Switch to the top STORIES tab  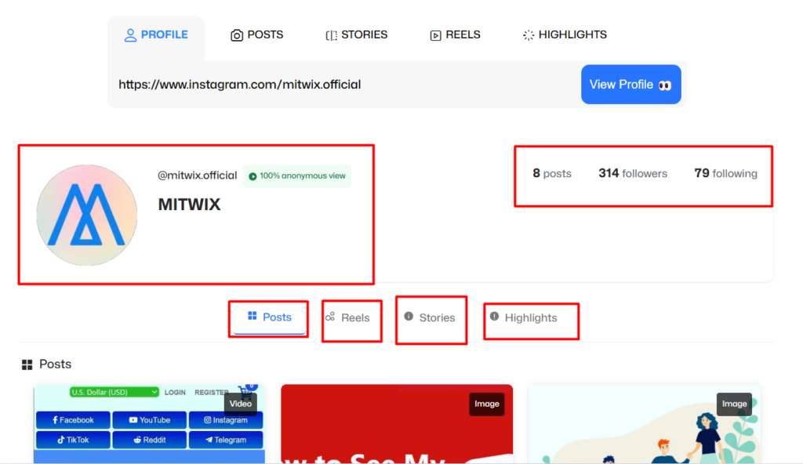(x=357, y=35)
